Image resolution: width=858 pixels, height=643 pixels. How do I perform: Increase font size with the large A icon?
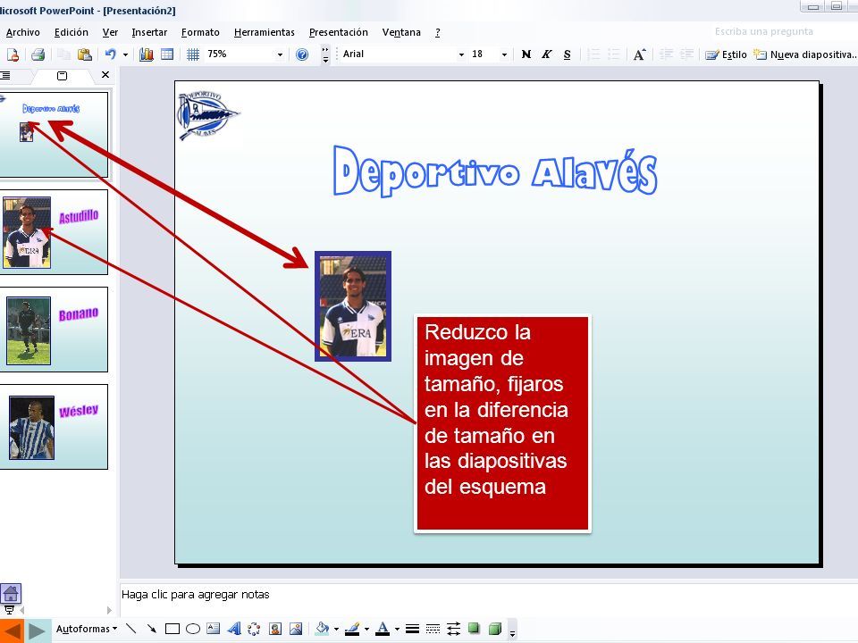point(639,54)
